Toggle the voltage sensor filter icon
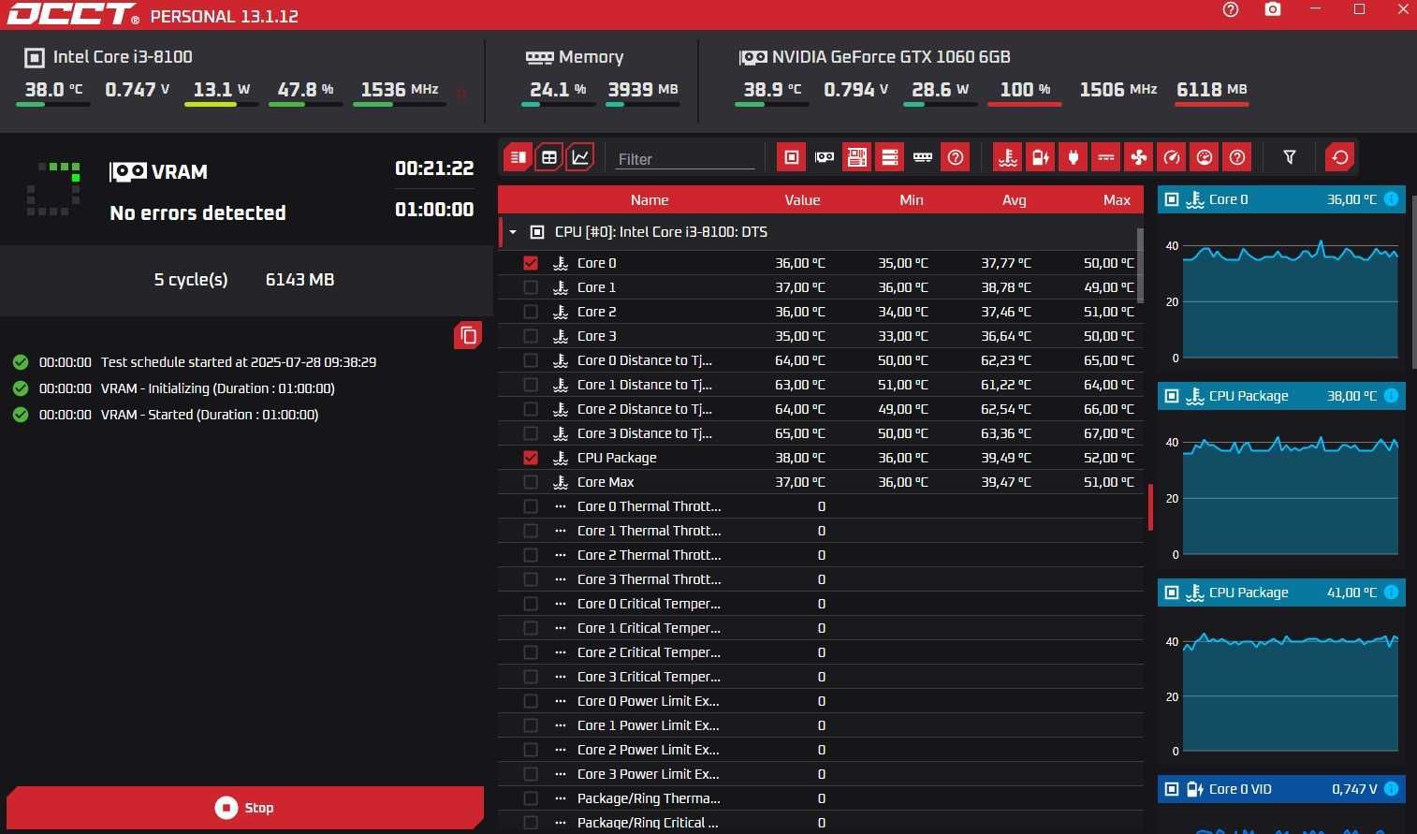 click(1041, 157)
